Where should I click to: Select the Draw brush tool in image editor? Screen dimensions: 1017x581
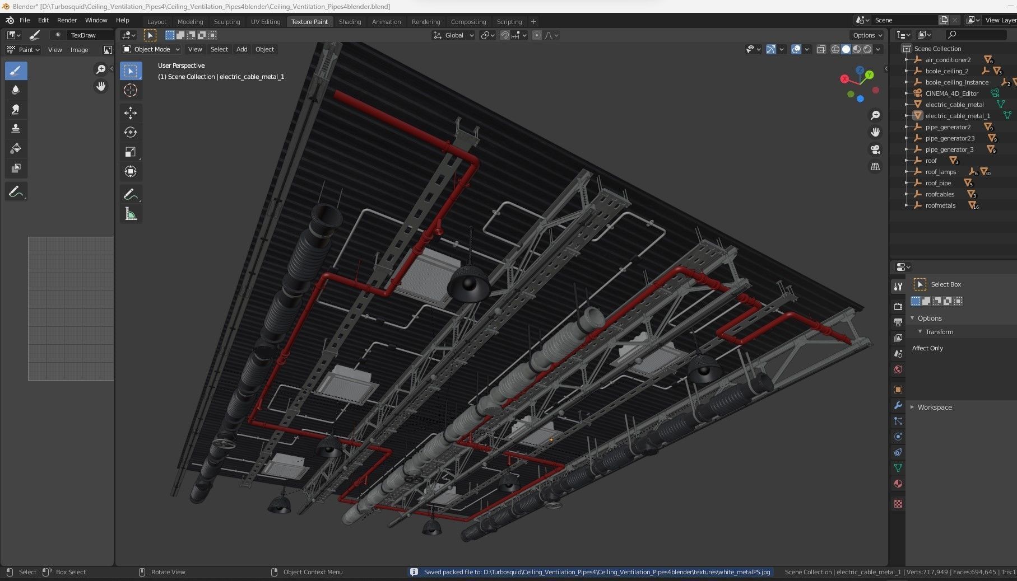click(x=16, y=71)
